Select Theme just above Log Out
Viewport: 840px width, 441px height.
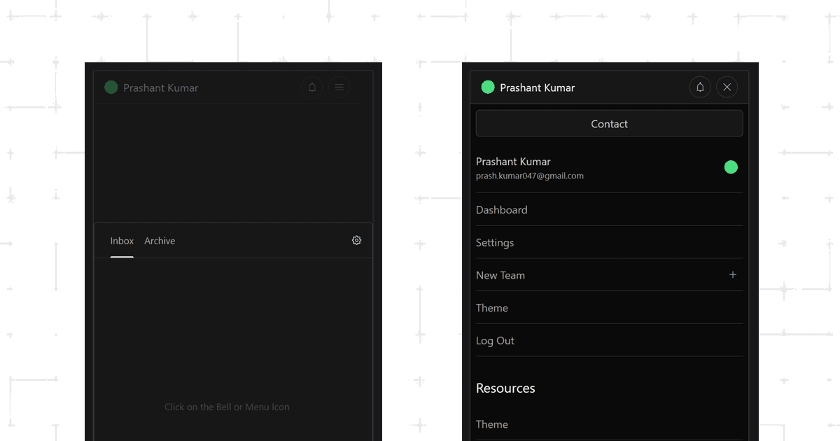pyautogui.click(x=492, y=308)
